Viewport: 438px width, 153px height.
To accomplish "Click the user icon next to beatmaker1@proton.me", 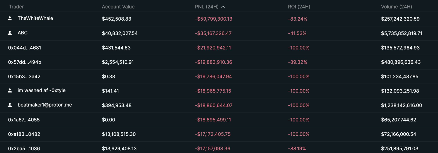I will (10, 105).
